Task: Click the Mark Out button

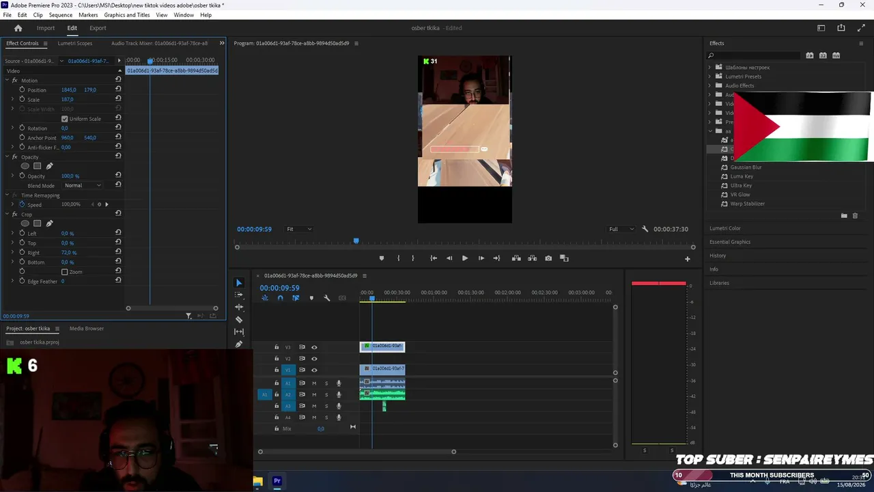Action: (x=412, y=258)
